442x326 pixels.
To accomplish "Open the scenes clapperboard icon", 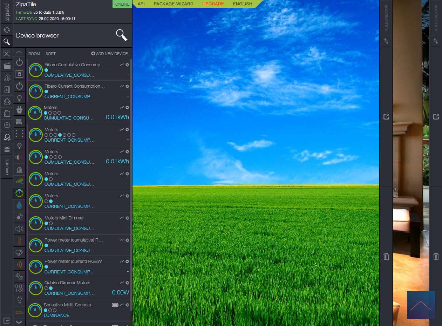I will [x=7, y=66].
